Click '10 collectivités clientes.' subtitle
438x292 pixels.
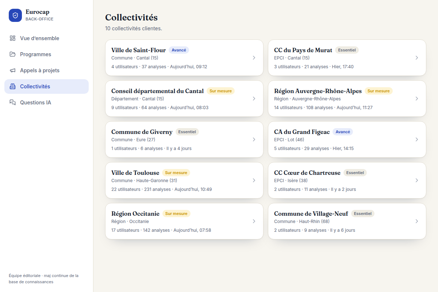134,28
